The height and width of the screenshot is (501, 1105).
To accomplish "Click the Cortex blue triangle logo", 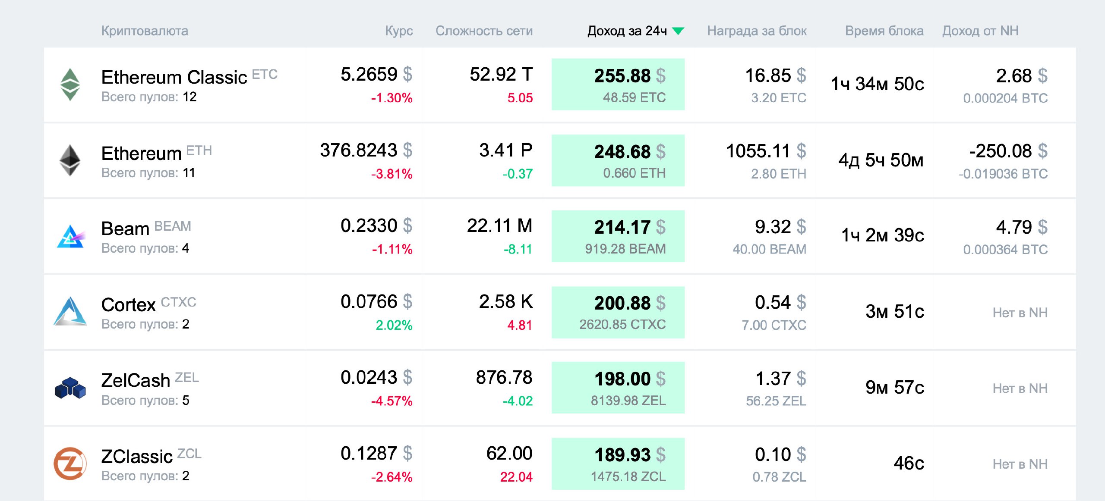I will coord(70,311).
